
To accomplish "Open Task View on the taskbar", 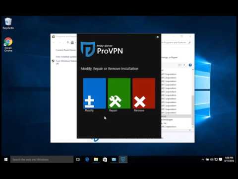I will point(78,160).
